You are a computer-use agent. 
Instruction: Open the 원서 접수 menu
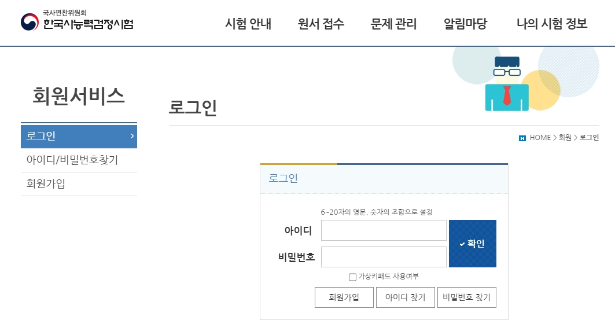coord(321,24)
